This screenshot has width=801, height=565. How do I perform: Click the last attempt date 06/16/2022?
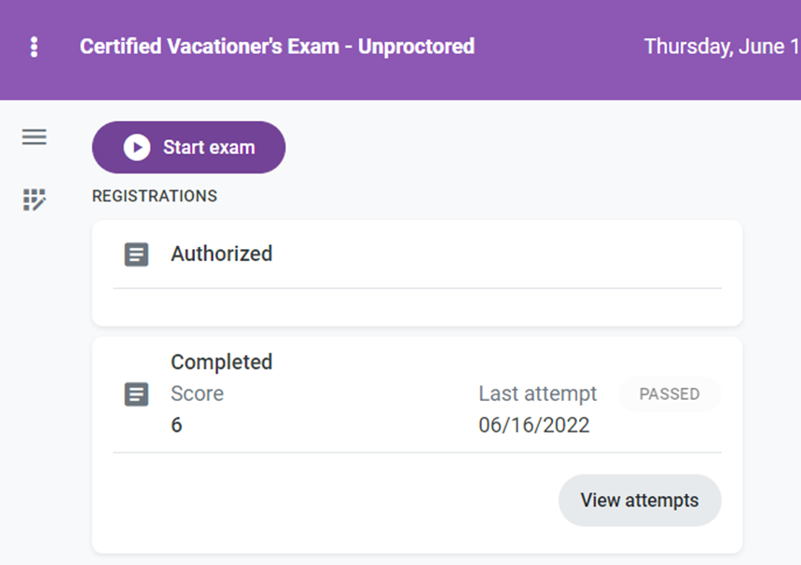[533, 425]
